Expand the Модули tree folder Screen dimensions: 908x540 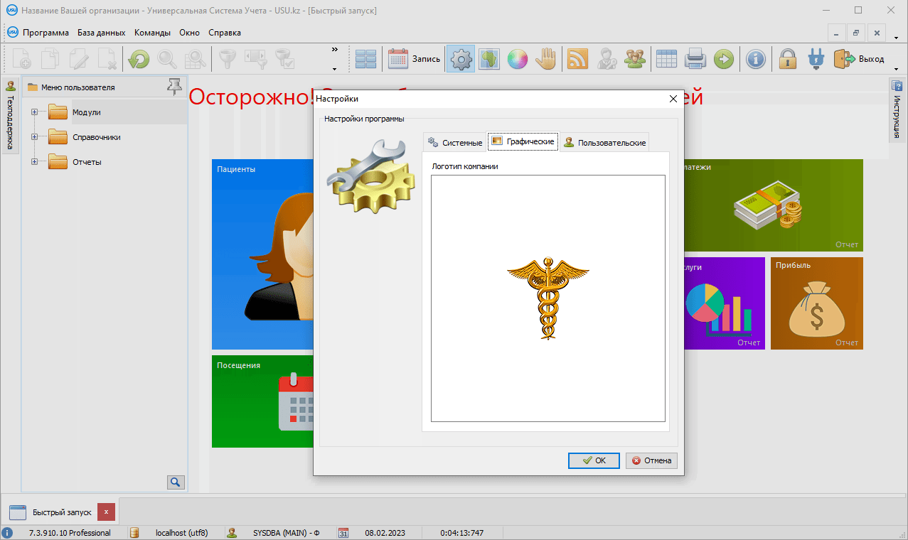click(x=36, y=112)
